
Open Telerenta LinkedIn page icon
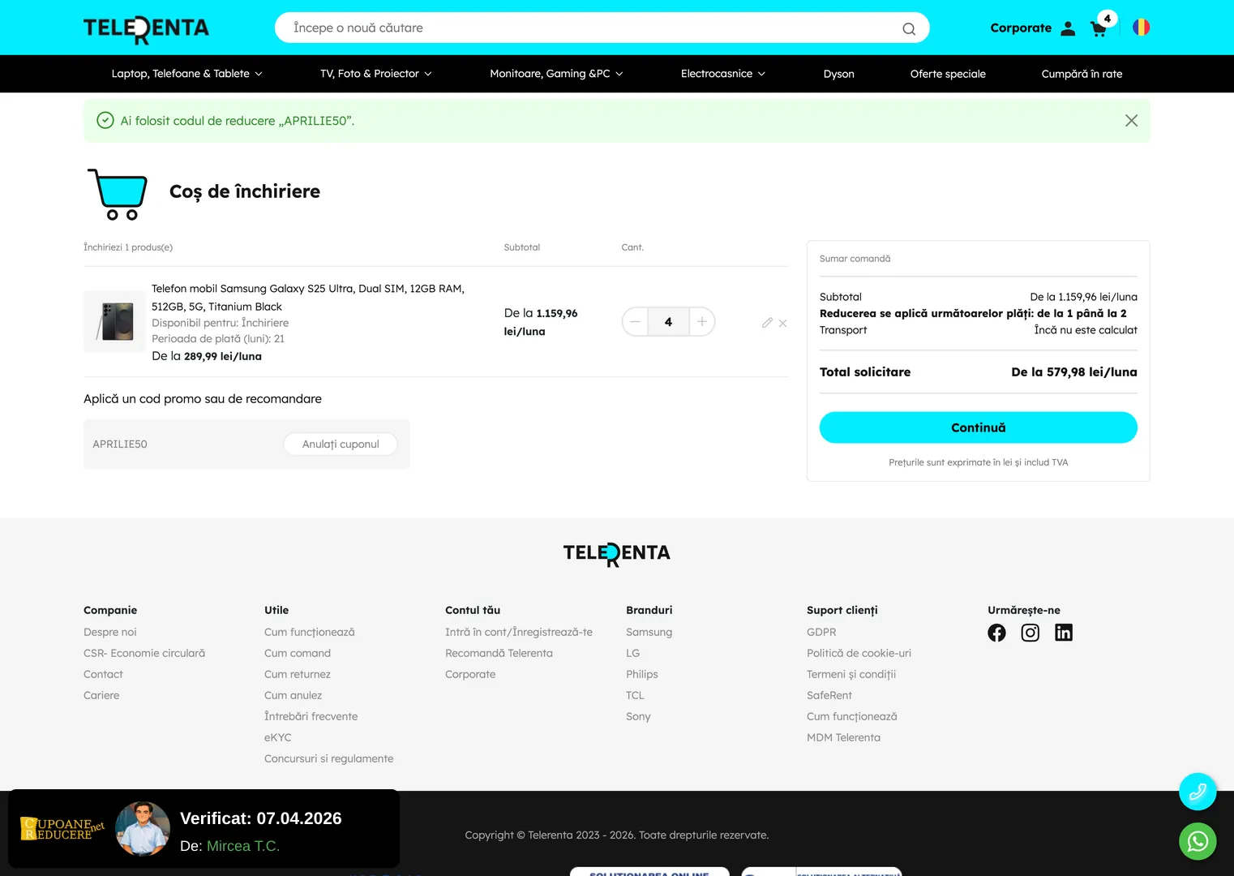click(1064, 633)
